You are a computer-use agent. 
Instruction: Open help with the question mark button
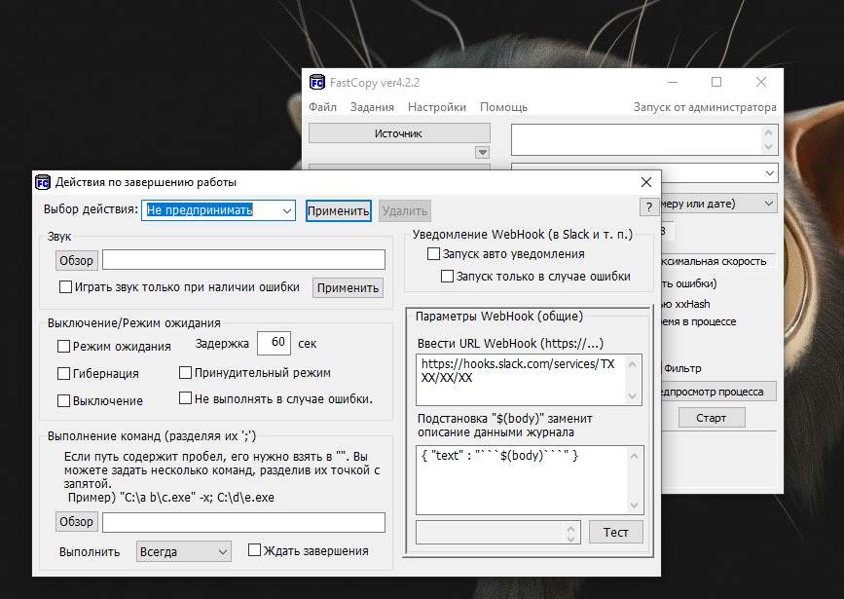(649, 206)
